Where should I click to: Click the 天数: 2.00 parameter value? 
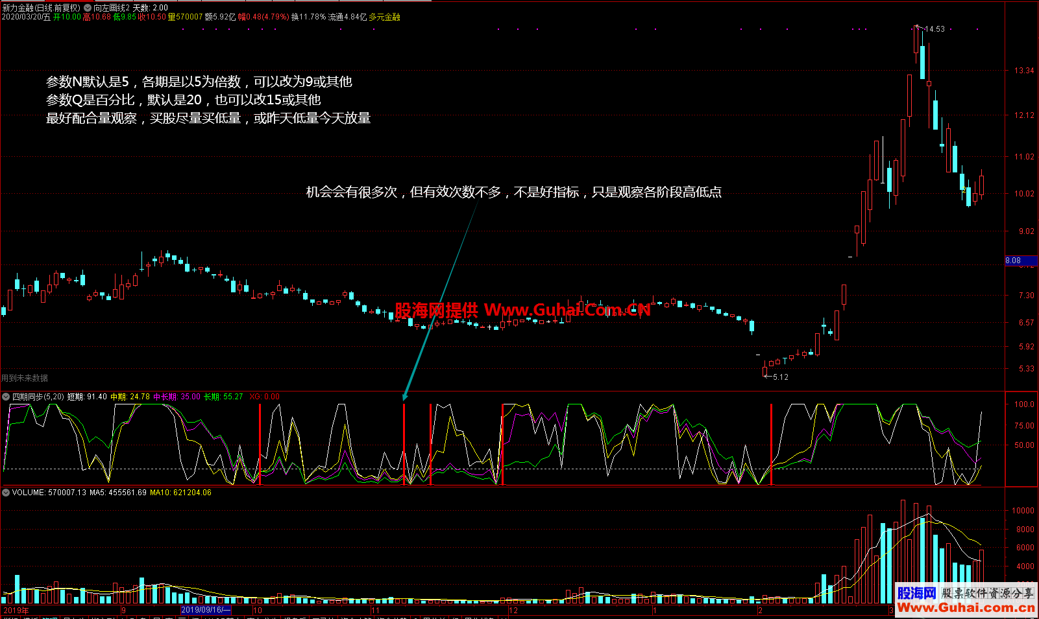pos(151,8)
